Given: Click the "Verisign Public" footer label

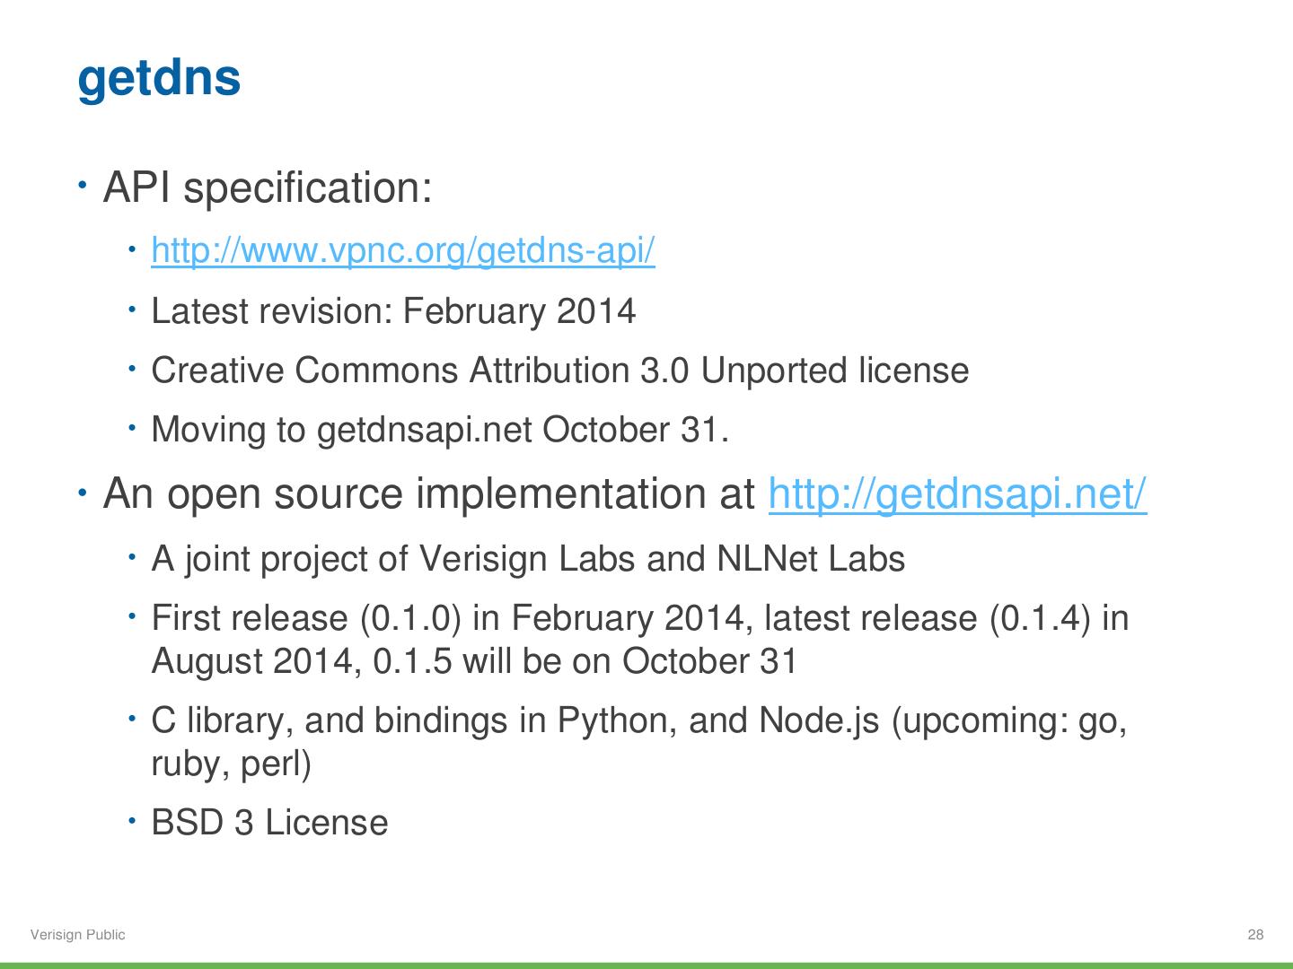Looking at the screenshot, I should (78, 935).
